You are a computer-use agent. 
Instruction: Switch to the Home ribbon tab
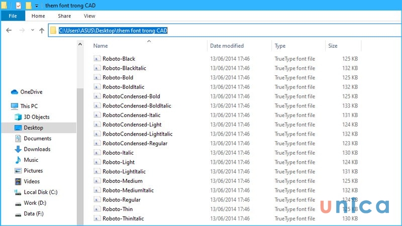tap(38, 16)
